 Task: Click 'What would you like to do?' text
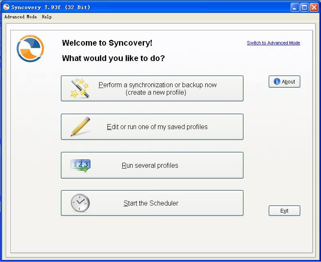click(x=113, y=58)
